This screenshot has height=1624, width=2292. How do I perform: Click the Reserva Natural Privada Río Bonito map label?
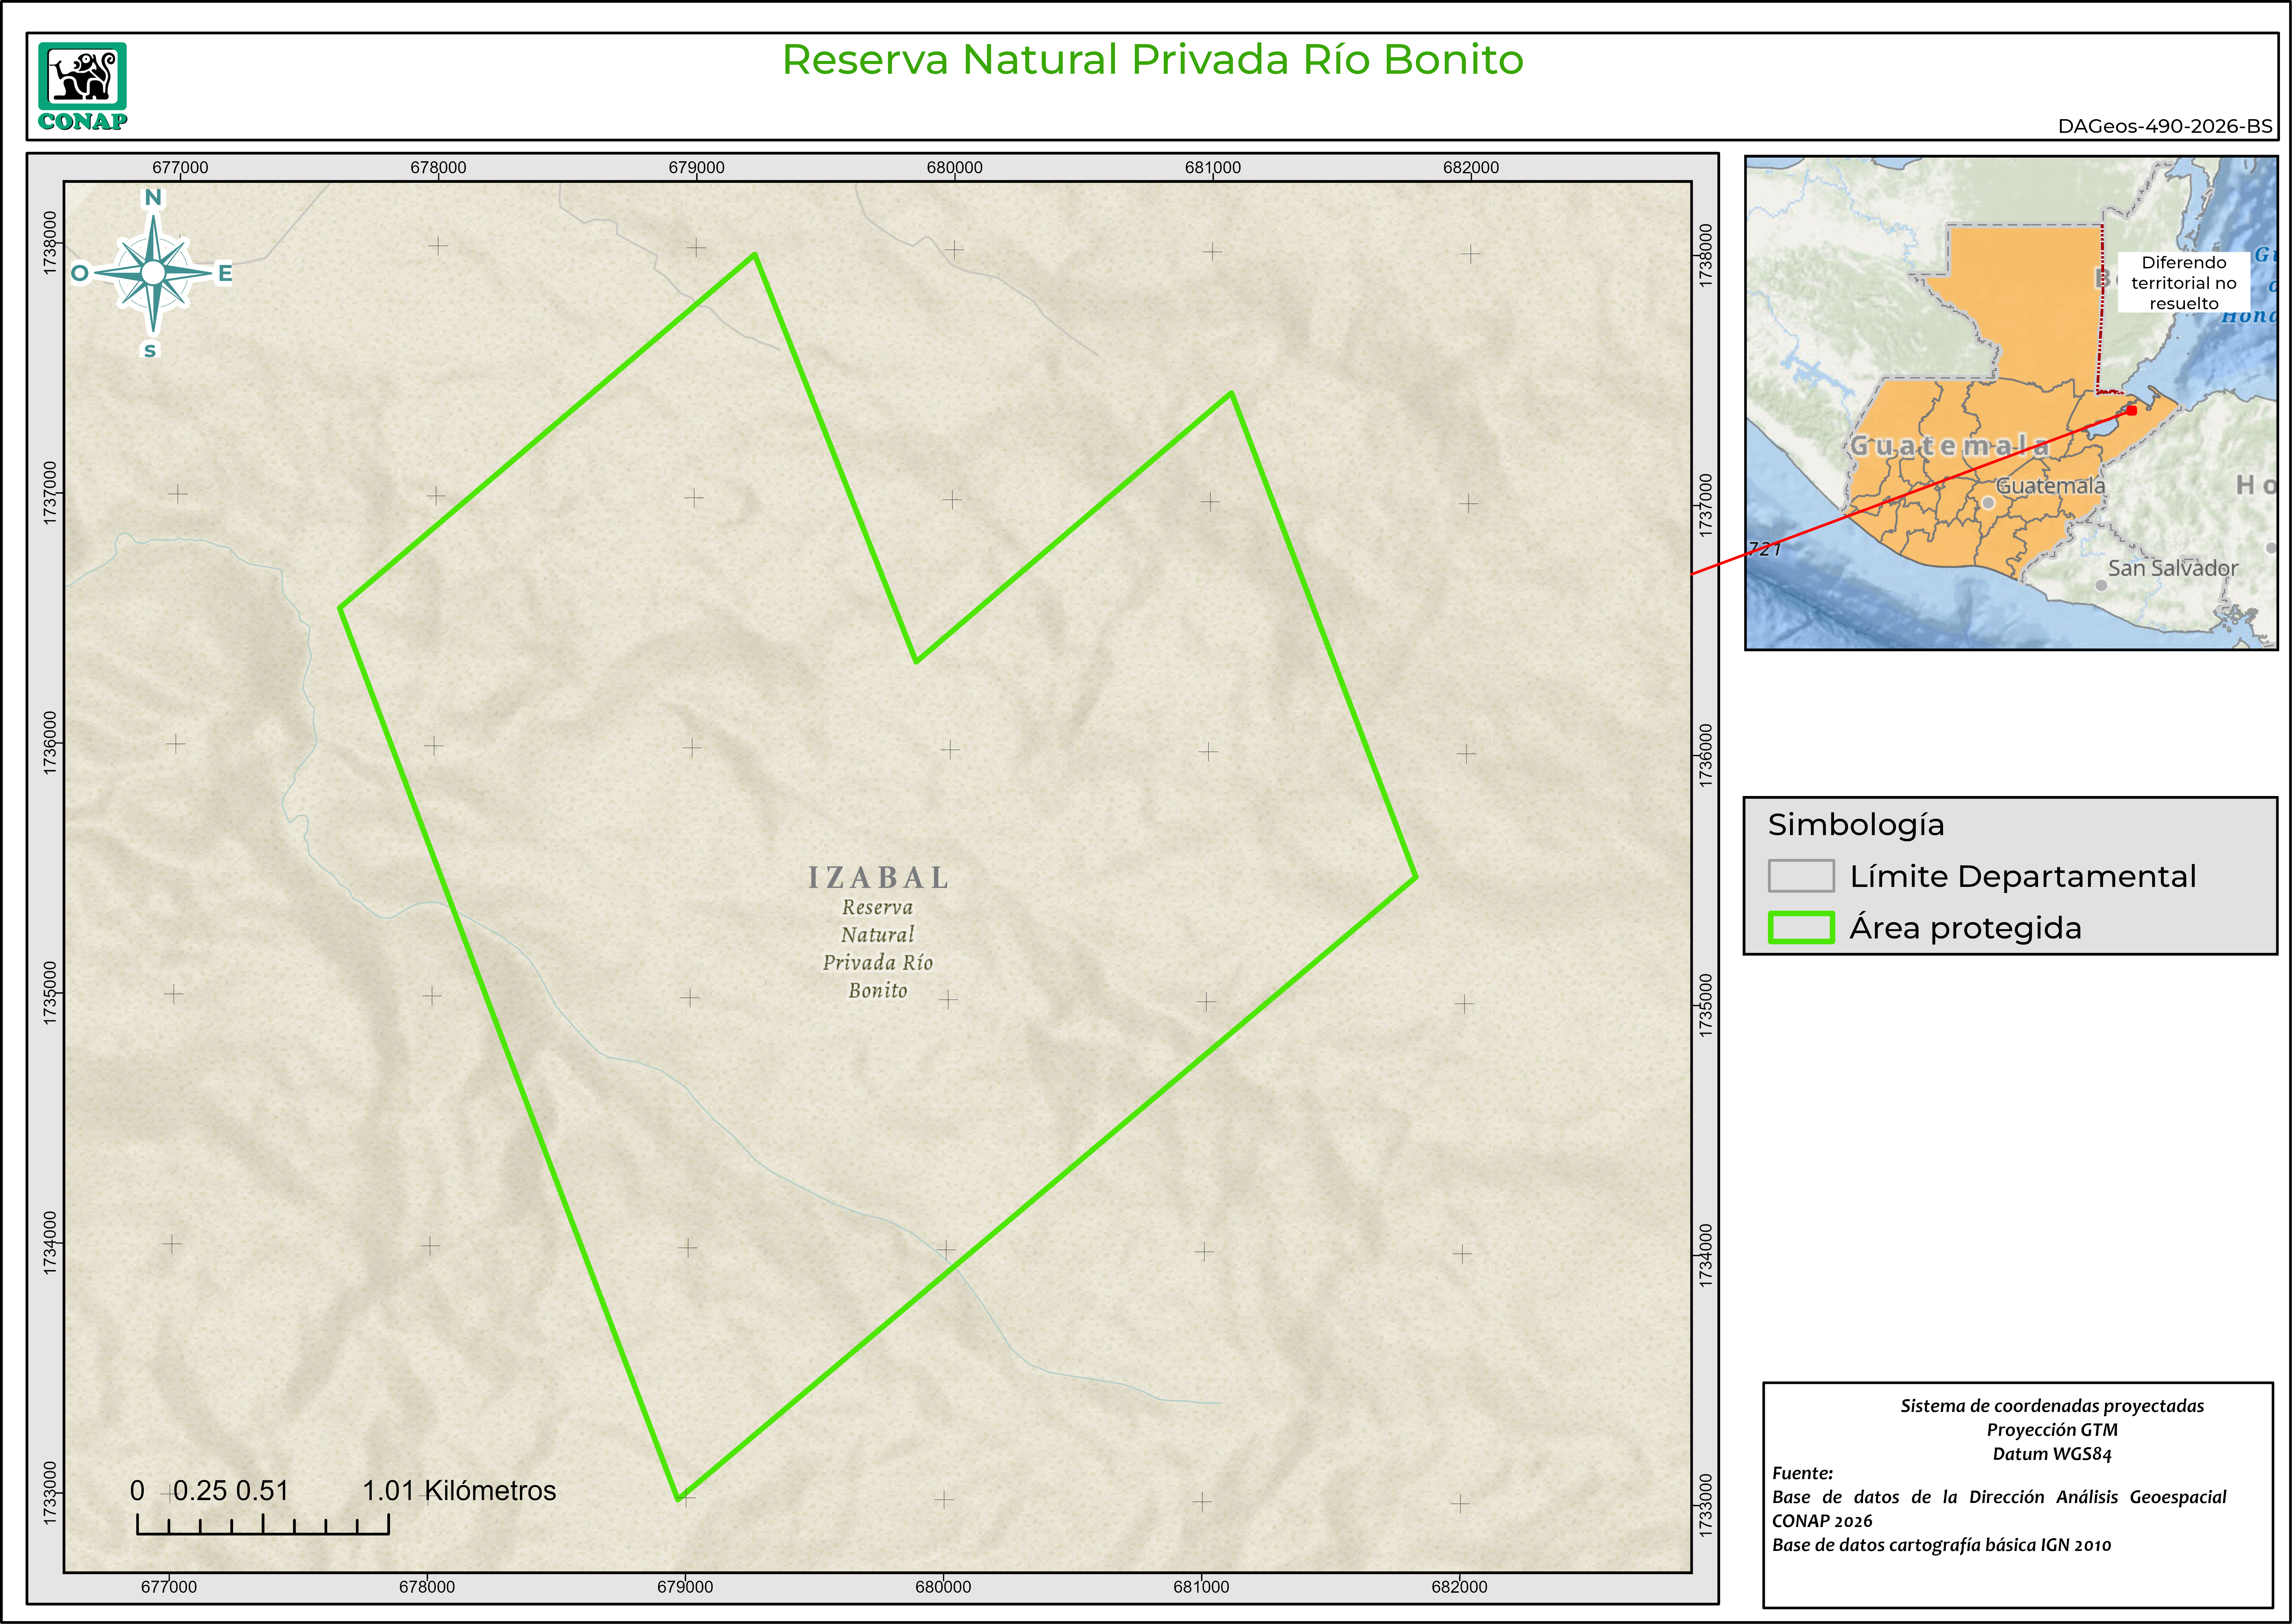878,948
